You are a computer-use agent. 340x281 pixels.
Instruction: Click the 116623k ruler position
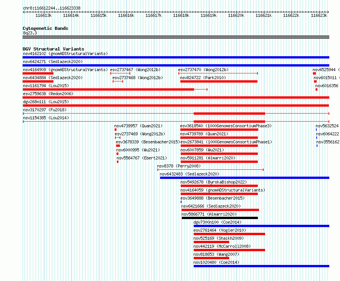(319, 15)
